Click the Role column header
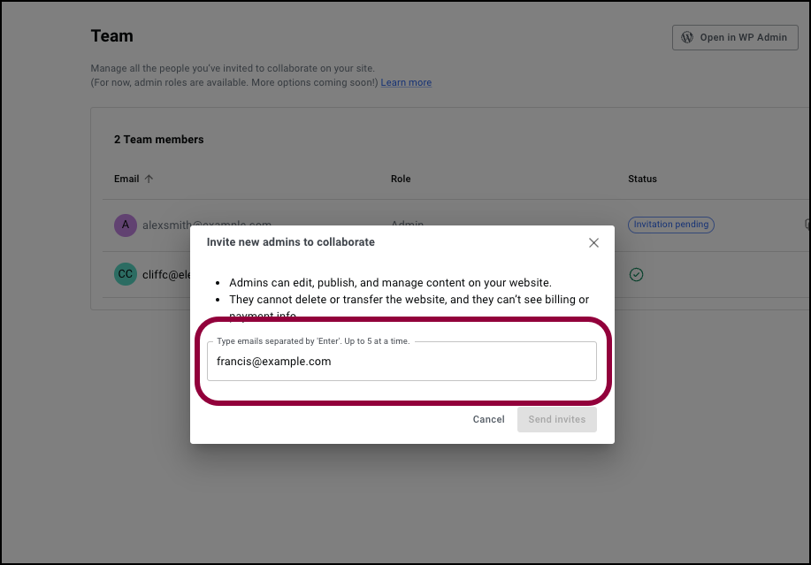Screen dimensions: 811x565 click(401, 179)
